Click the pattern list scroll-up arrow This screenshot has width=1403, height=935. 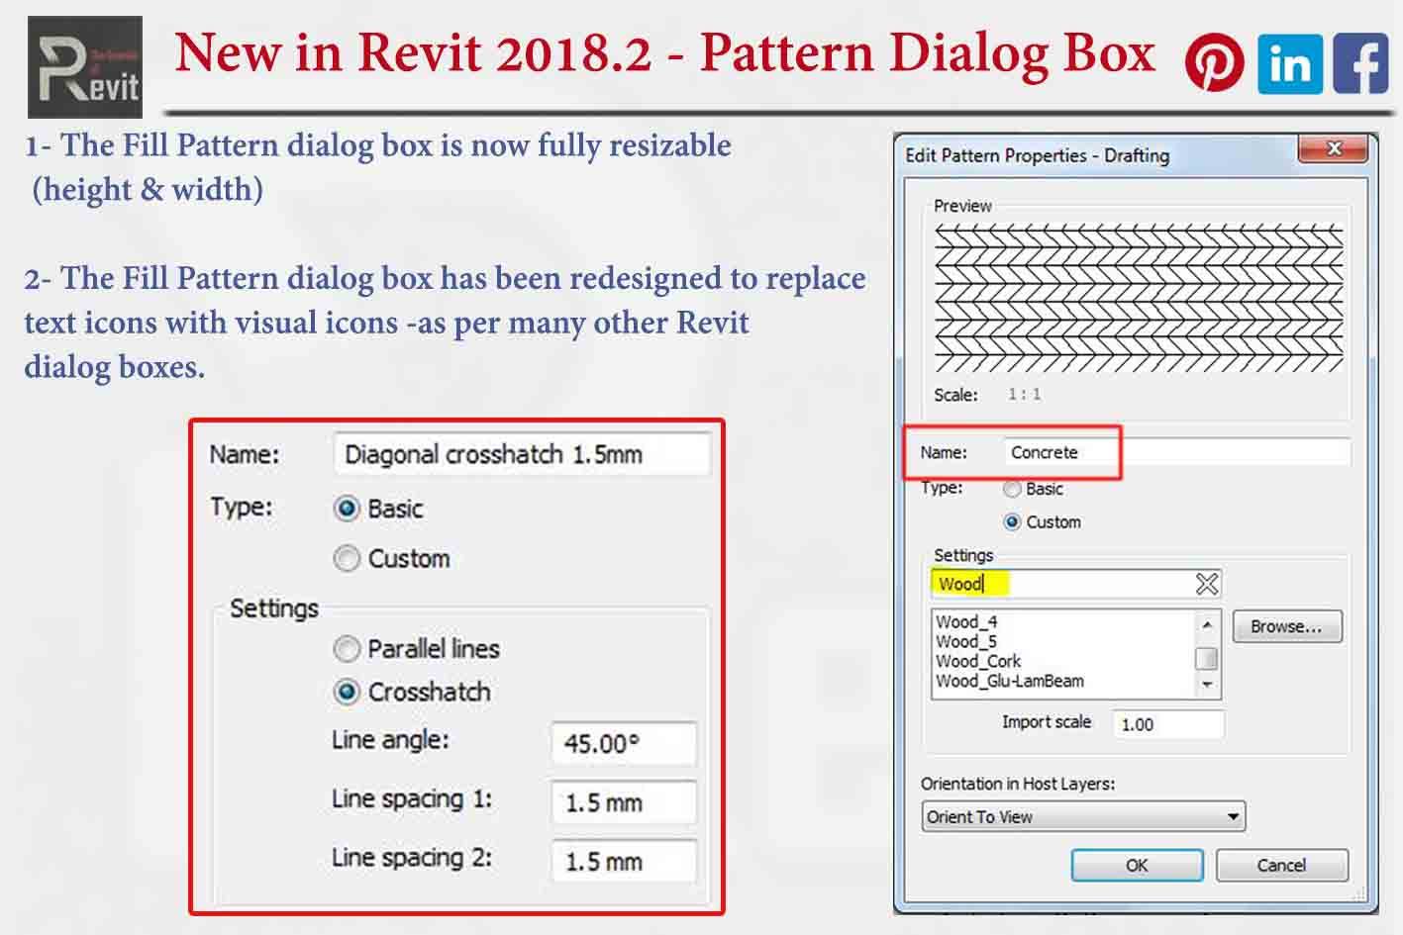tap(1207, 624)
